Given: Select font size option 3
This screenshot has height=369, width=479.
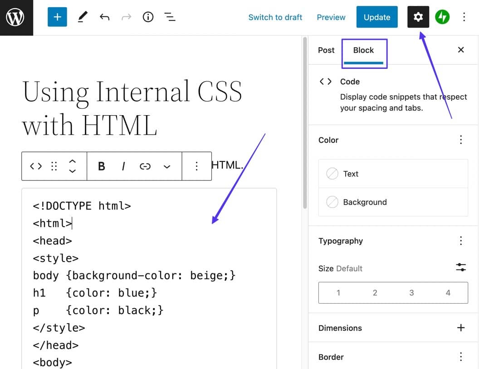Looking at the screenshot, I should point(411,293).
